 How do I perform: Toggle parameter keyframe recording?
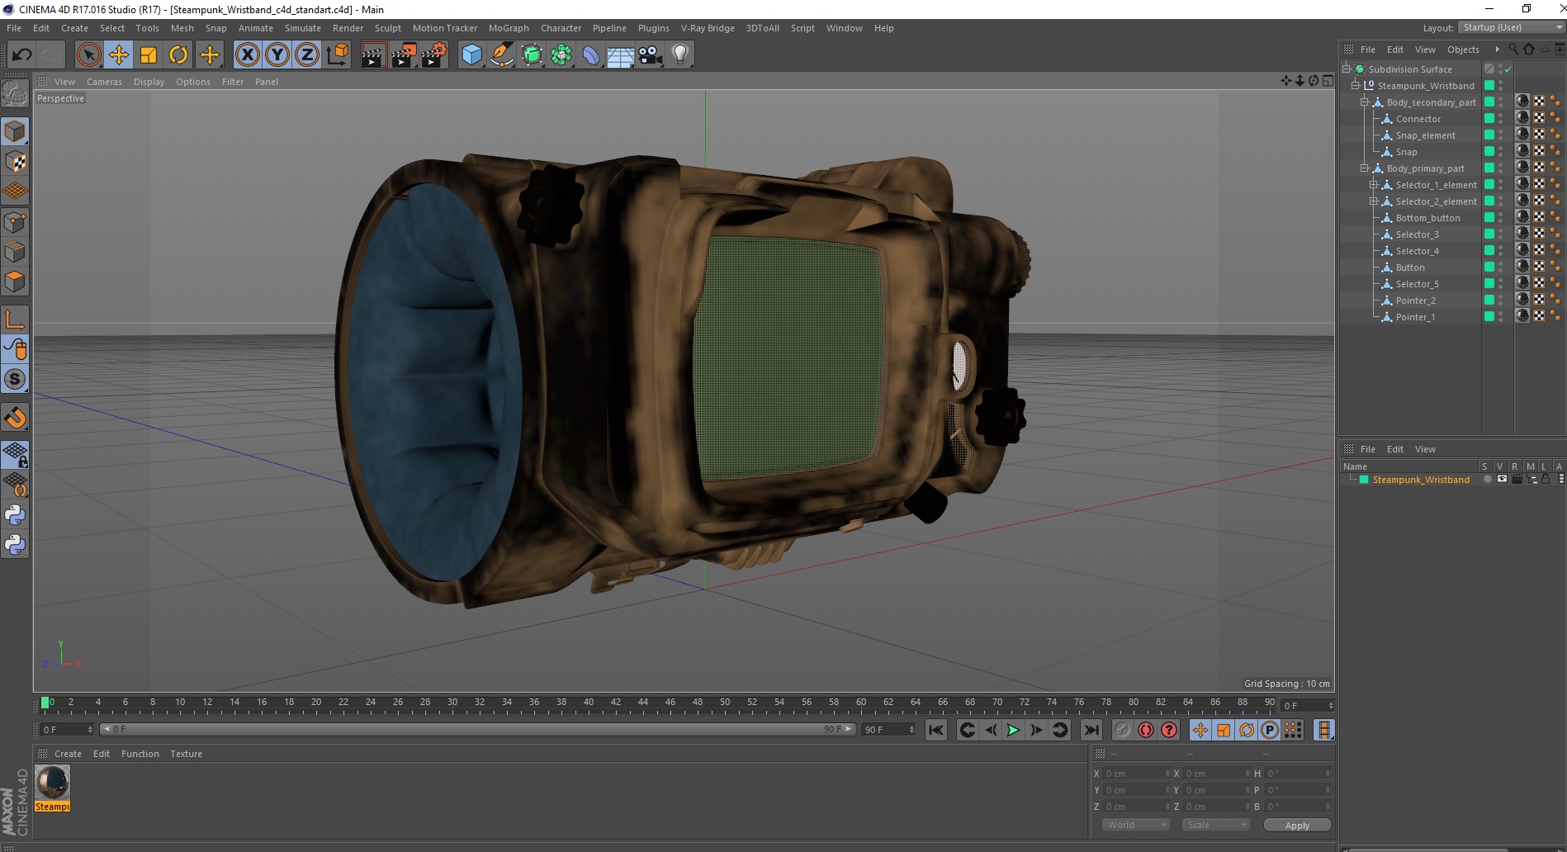click(x=1270, y=730)
